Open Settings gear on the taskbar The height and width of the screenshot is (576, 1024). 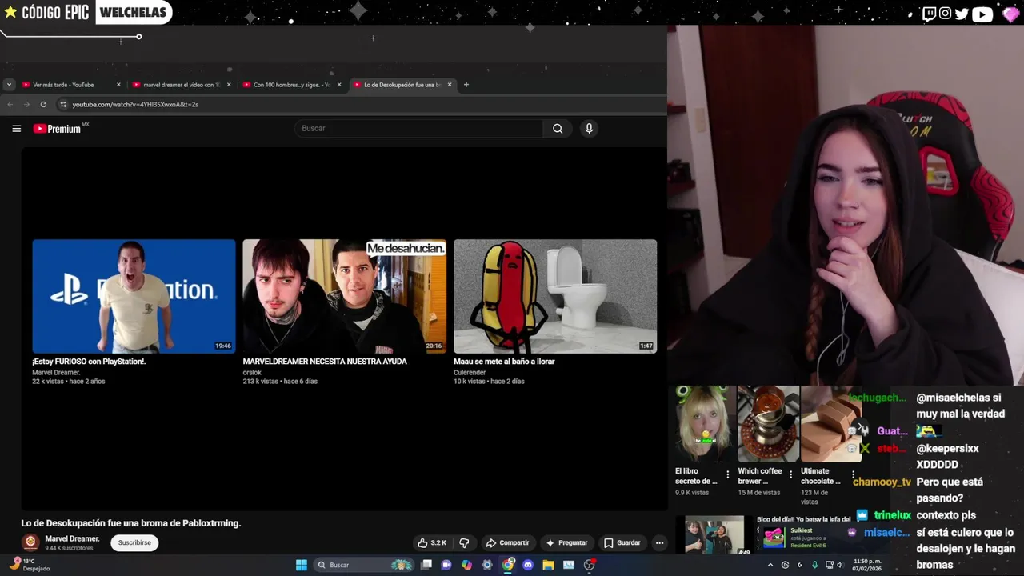pyautogui.click(x=487, y=565)
